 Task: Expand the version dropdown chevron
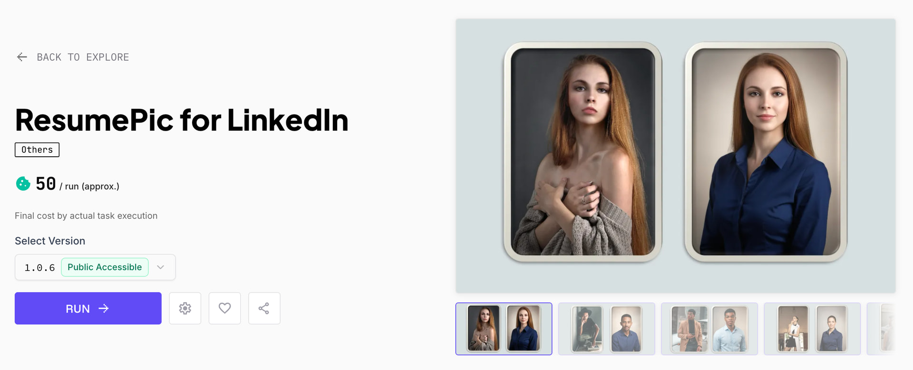pos(161,267)
